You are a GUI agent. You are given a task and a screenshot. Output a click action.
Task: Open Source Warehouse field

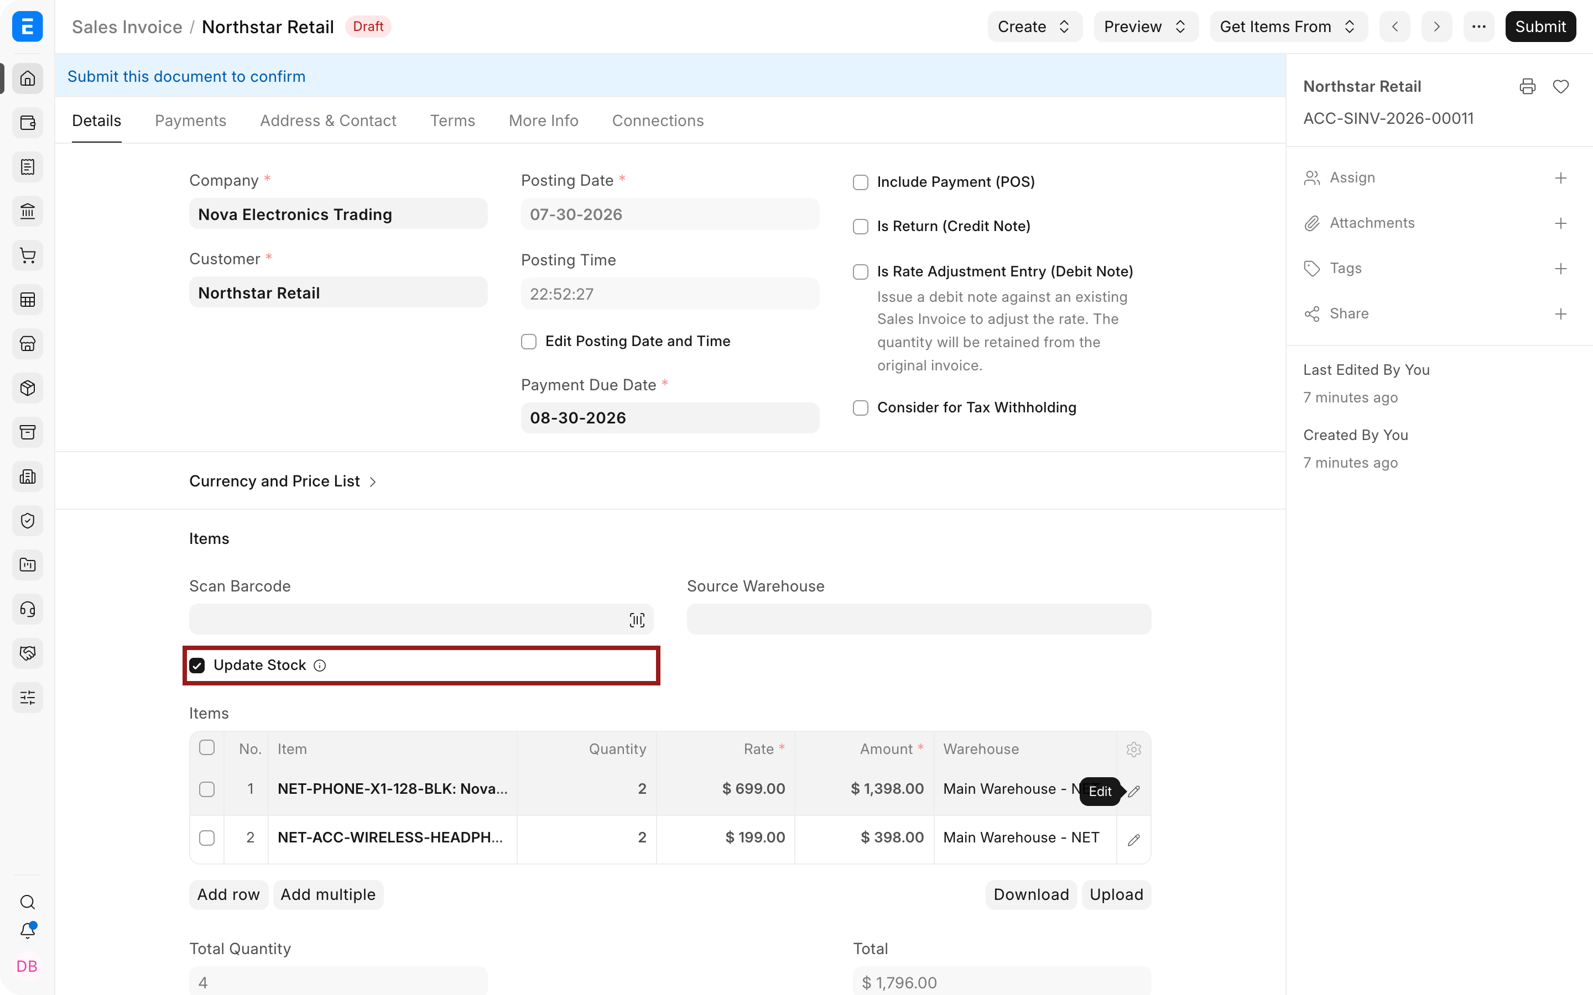[x=919, y=619]
